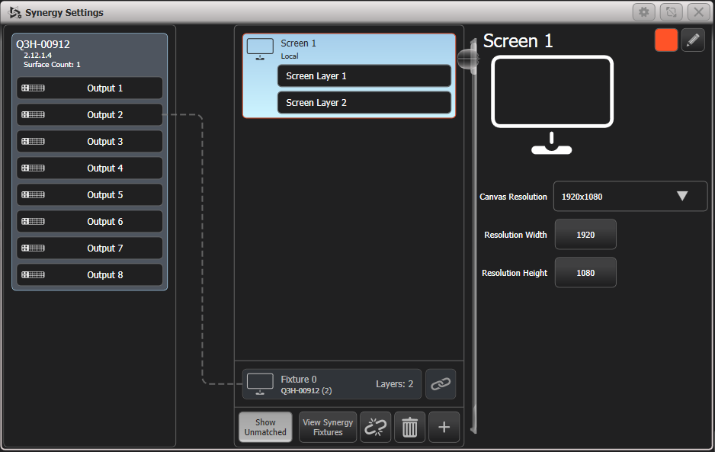Screen dimensions: 715x452
Task: Toggle the Show Unmatched filter
Action: click(x=265, y=427)
